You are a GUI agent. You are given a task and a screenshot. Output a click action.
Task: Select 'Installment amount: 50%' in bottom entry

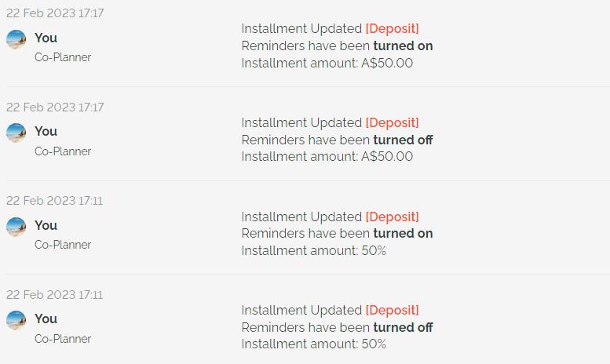[313, 344]
